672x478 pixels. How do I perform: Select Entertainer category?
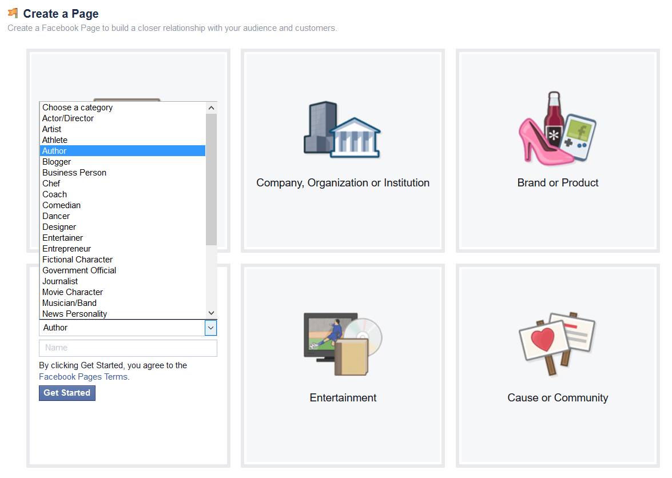click(x=122, y=238)
